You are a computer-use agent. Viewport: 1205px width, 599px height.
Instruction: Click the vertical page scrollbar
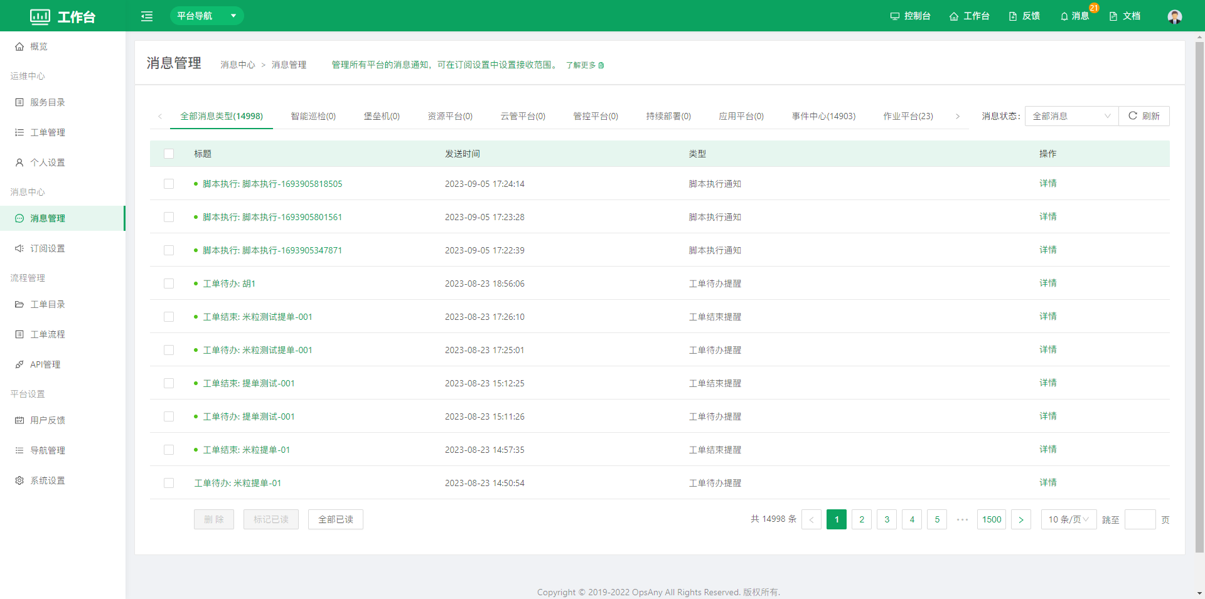click(1199, 297)
